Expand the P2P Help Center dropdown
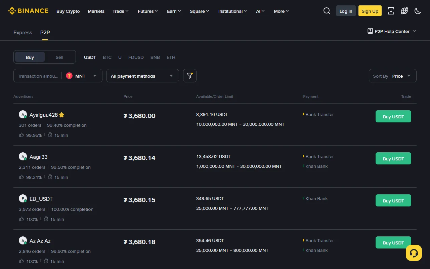 [414, 31]
